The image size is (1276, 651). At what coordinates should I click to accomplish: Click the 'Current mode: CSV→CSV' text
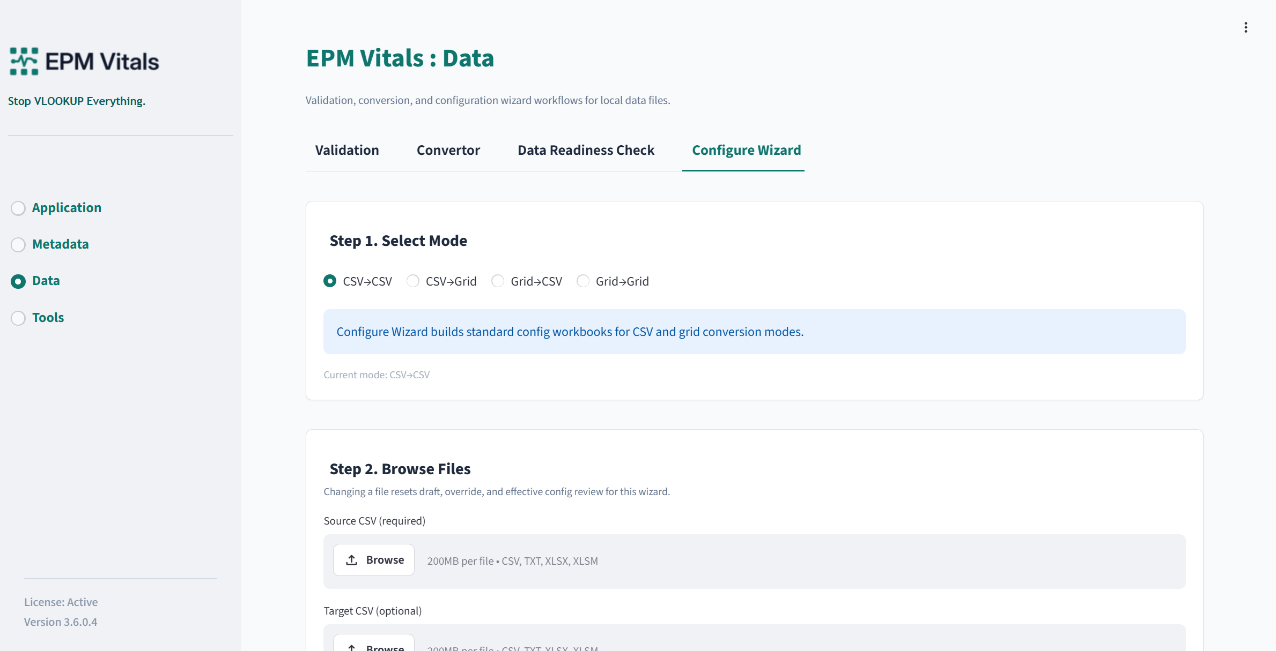coord(377,375)
